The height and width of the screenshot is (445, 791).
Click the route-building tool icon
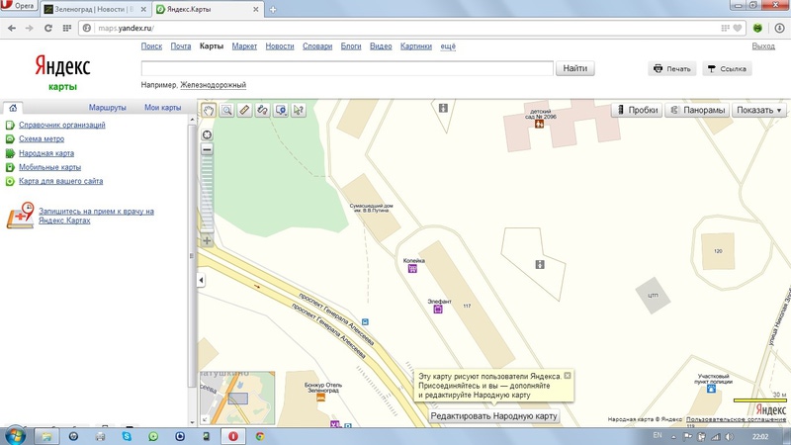point(262,110)
